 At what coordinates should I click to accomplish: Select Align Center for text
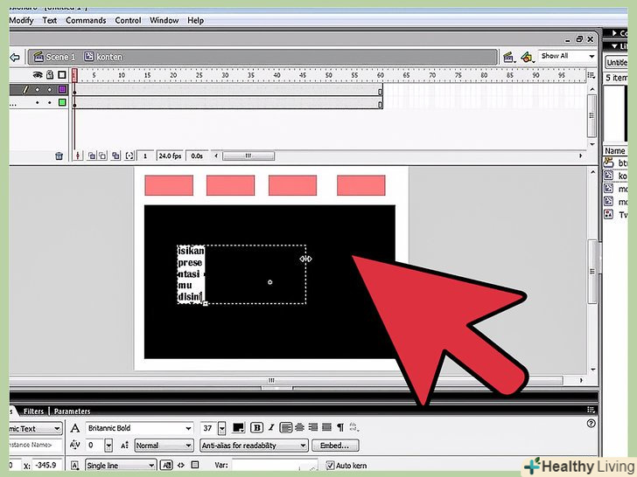(x=300, y=427)
